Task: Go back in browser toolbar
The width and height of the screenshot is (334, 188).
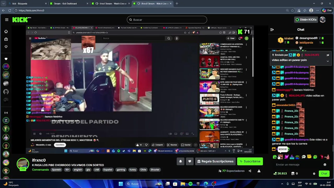Action: pyautogui.click(x=3, y=10)
